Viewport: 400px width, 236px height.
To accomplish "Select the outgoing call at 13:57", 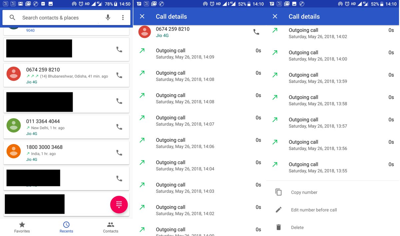I will 333,123.
